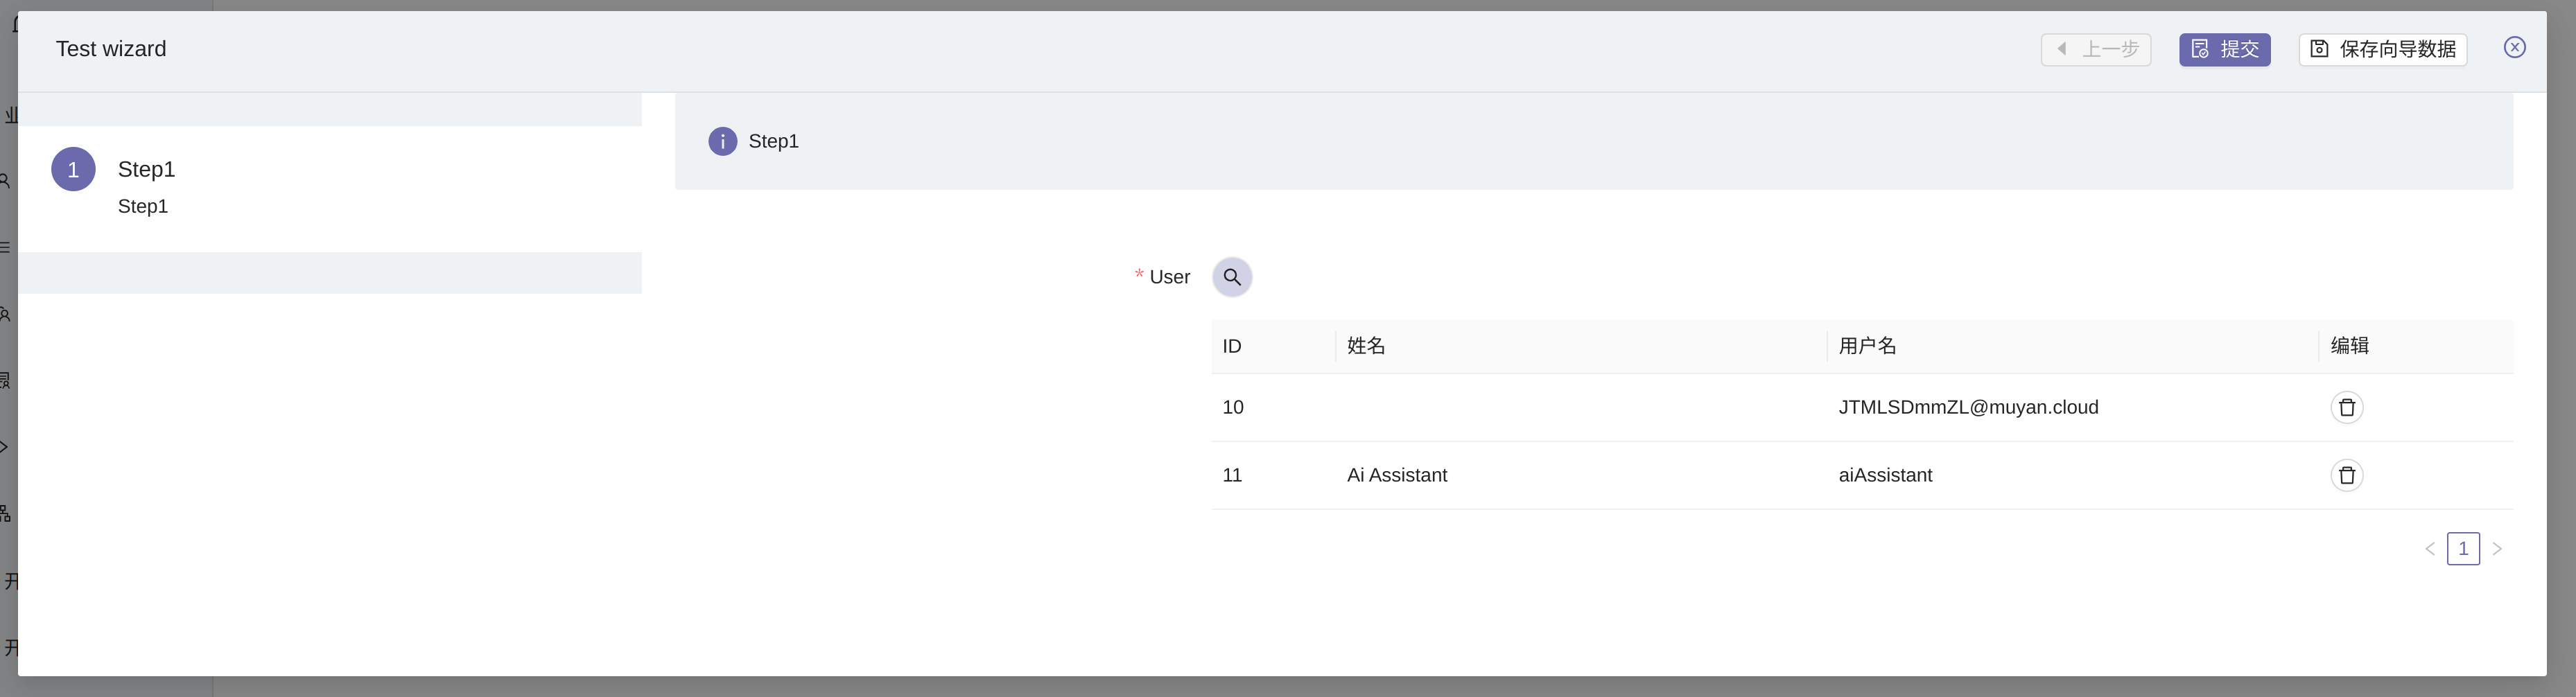Click the info icon beside Step1 heading
This screenshot has width=2576, height=697.
pos(722,141)
